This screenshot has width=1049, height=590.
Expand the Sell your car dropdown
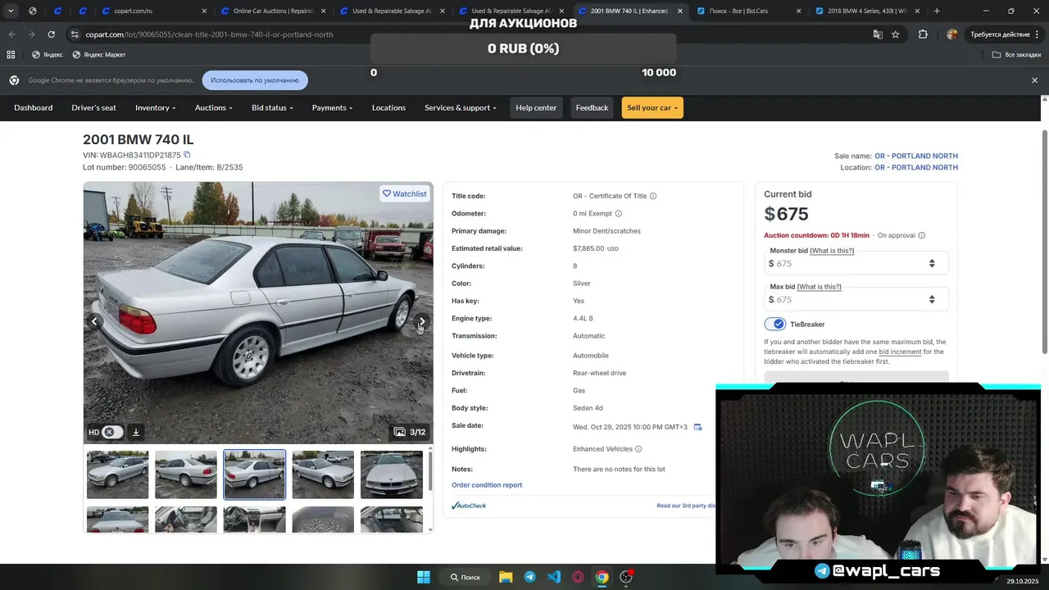click(652, 107)
